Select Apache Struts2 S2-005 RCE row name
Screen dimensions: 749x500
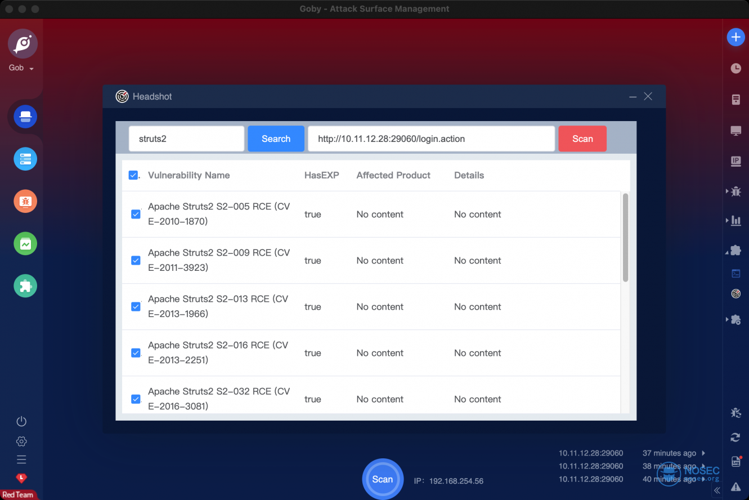click(219, 214)
